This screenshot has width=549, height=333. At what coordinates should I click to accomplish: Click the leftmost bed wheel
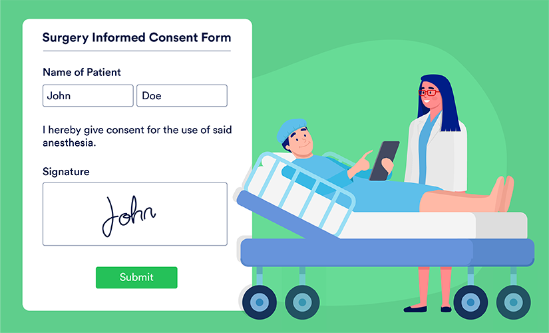258,302
